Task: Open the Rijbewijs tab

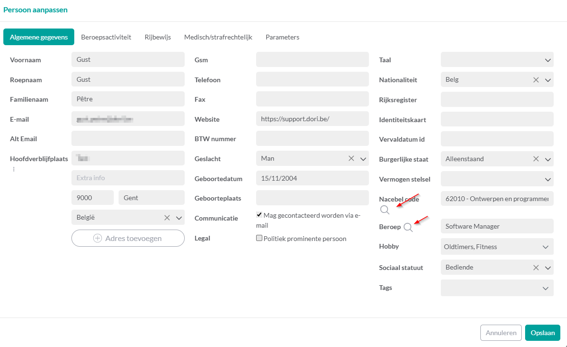Action: pos(158,37)
